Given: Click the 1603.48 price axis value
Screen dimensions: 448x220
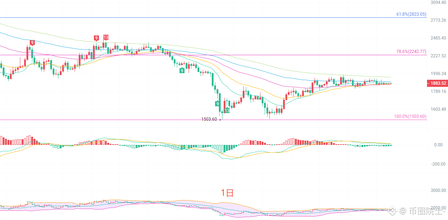Looking at the screenshot, I should [x=438, y=109].
